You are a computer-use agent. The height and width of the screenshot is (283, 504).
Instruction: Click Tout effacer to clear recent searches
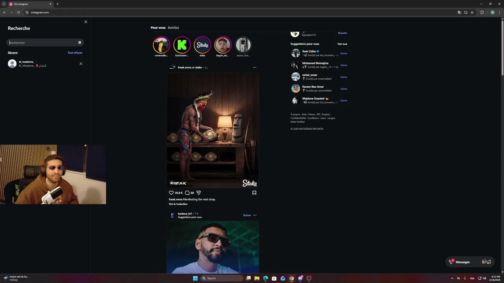point(75,53)
